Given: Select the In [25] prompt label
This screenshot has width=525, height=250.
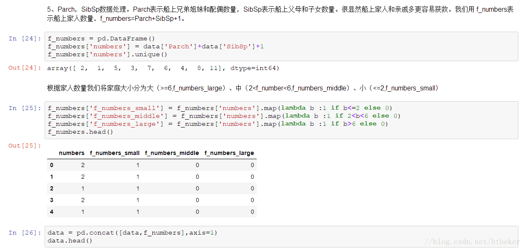Looking at the screenshot, I should (25, 108).
